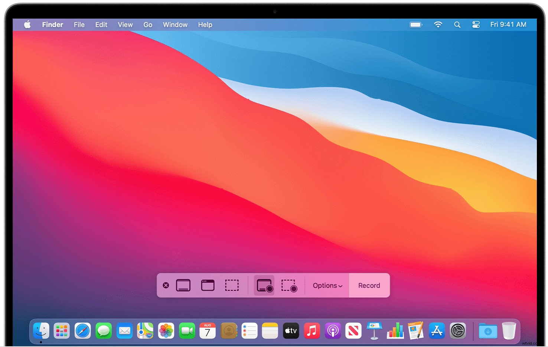Select the Capture Selected Window tool
Screen dimensions: 548x347
click(x=208, y=285)
